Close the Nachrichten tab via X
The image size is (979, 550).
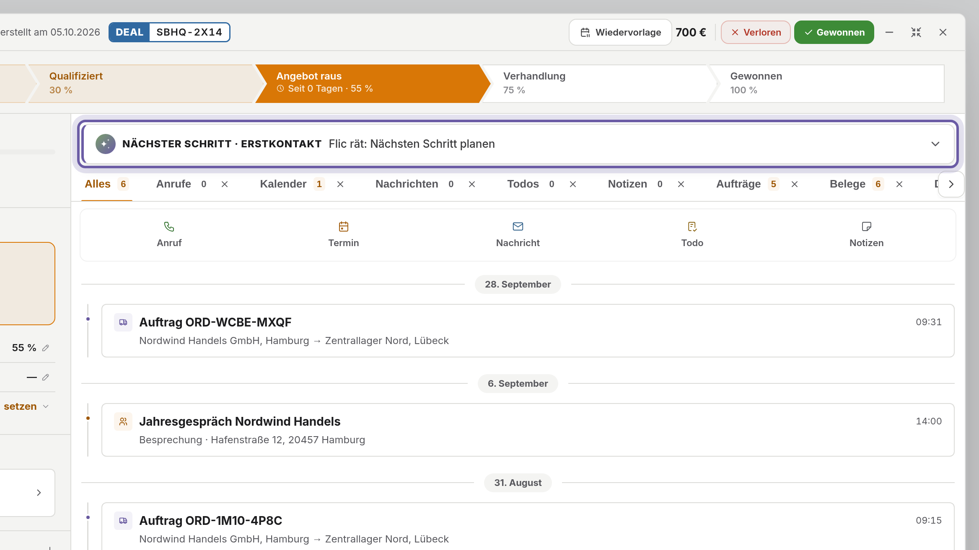coord(472,184)
